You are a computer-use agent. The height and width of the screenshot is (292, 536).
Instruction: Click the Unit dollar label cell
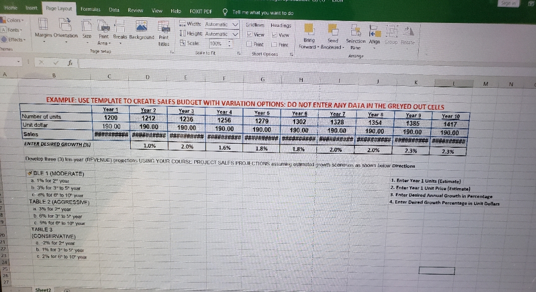click(56, 125)
